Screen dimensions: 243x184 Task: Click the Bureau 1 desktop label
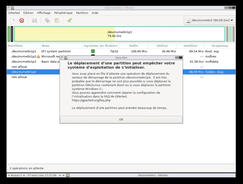coord(16,175)
